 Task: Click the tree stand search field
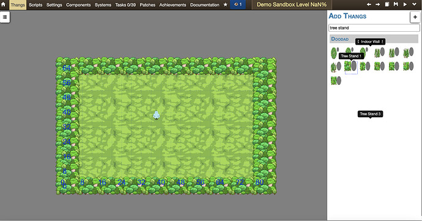[374, 28]
